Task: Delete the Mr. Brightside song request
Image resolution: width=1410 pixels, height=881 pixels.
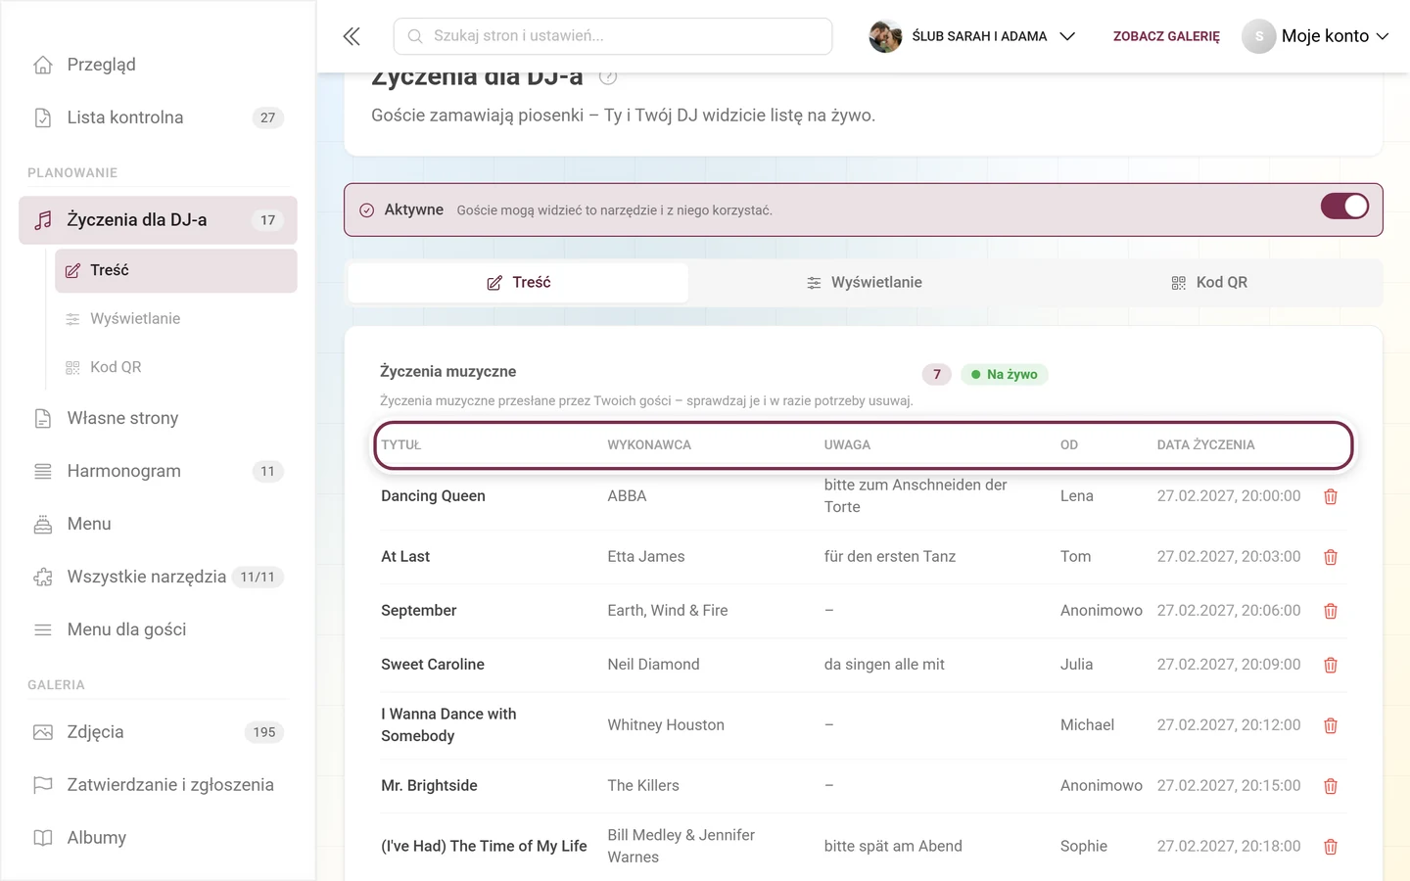Action: point(1331,786)
